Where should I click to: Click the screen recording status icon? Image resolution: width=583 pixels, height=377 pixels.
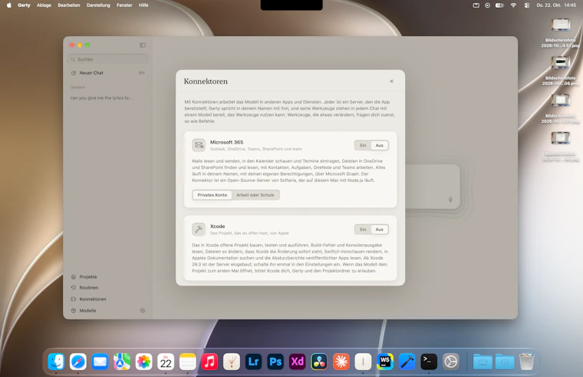[x=487, y=5]
